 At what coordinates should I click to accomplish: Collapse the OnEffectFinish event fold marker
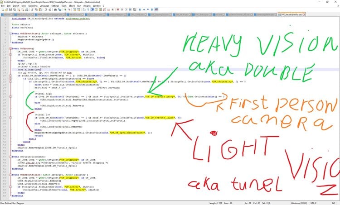[x=10, y=175]
